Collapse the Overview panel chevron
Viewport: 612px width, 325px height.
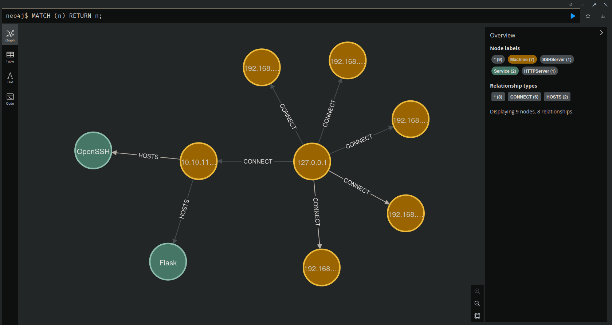pyautogui.click(x=601, y=33)
